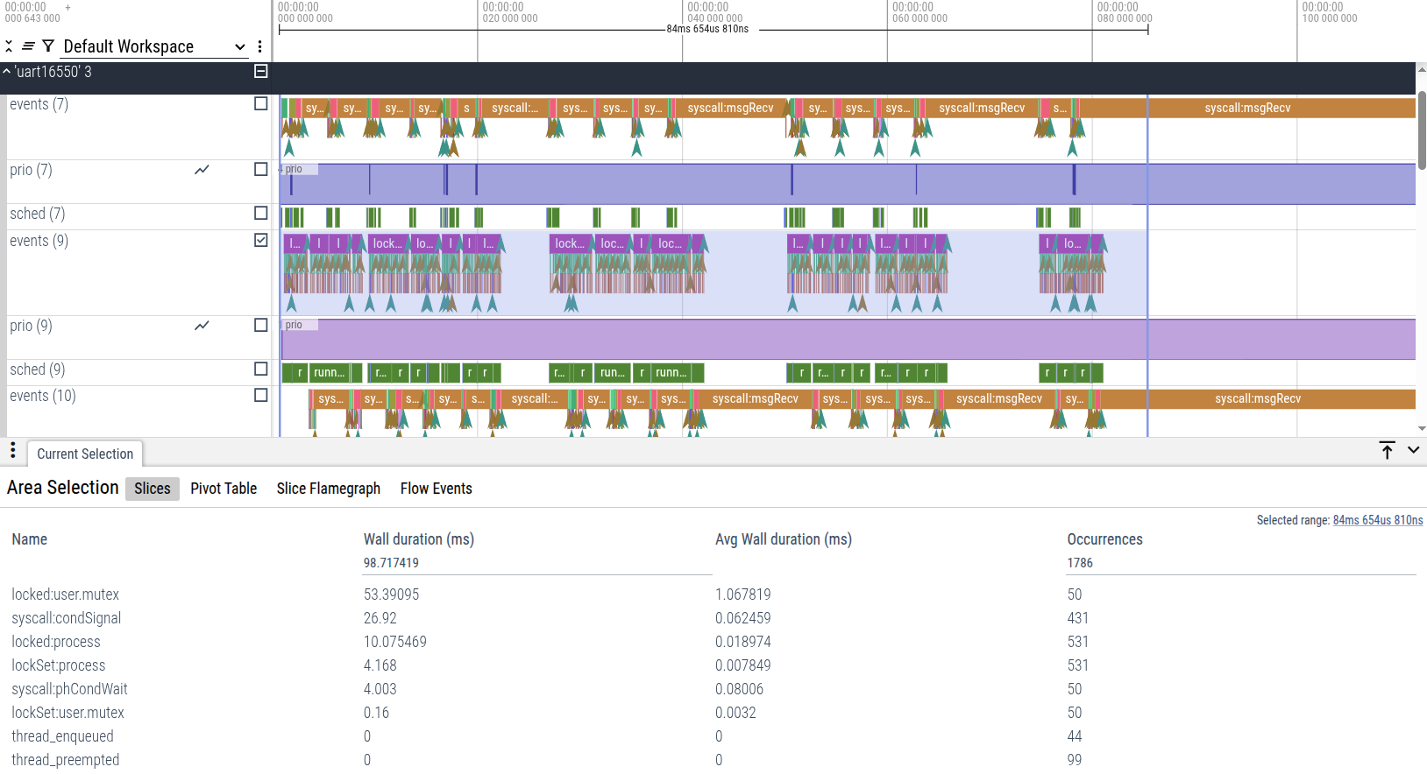Viewport: 1427px width, 774px height.
Task: Click the rightmost syscall:msgRecv slice in events (7)
Action: [1247, 108]
